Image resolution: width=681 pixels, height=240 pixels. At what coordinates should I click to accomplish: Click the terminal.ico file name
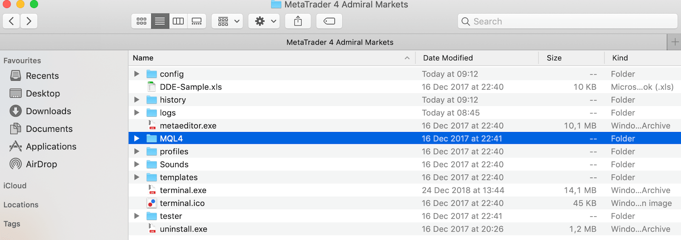tap(182, 203)
